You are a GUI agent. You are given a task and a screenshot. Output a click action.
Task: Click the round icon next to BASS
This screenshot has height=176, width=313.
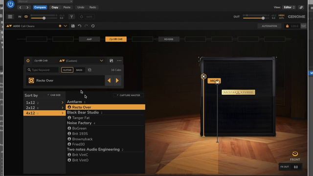89,70
